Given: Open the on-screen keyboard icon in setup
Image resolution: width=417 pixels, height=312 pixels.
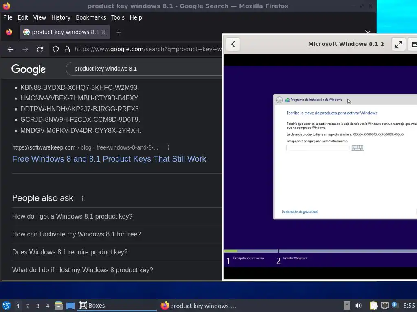Looking at the screenshot, I should pos(358,147).
